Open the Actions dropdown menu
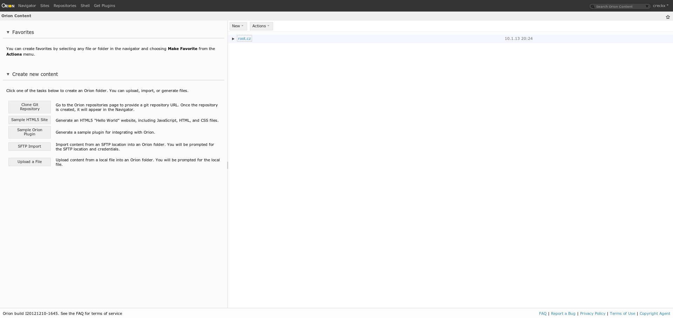This screenshot has width=673, height=318. [x=261, y=26]
